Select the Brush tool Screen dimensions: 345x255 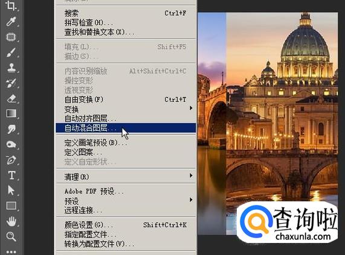tap(11, 52)
